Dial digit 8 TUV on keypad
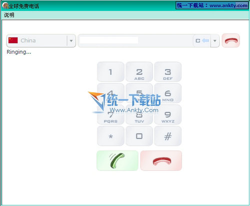 point(139,115)
